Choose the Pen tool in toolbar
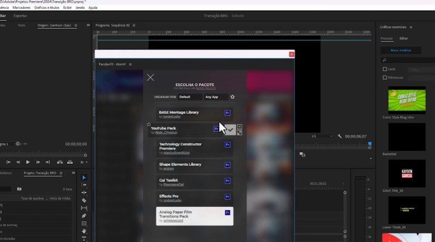Image resolution: width=435 pixels, height=242 pixels. point(84,216)
